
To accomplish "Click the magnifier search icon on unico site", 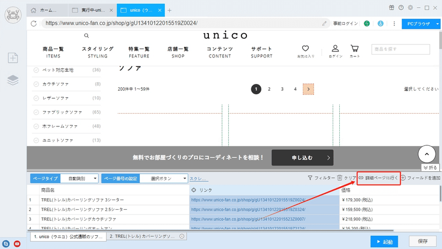I will coord(87,35).
